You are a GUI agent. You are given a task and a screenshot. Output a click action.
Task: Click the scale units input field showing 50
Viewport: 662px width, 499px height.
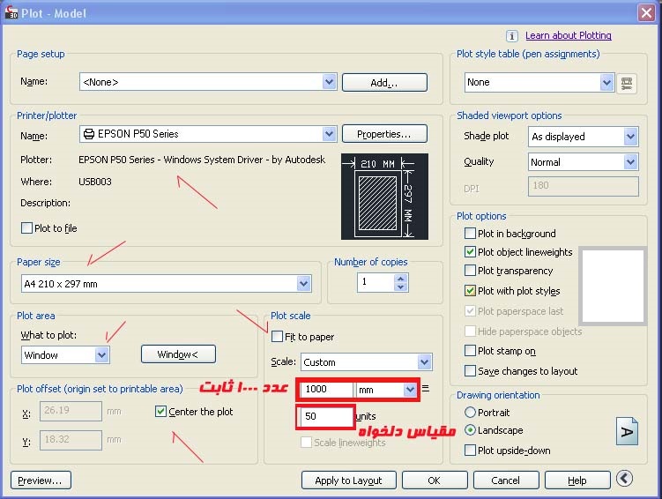point(325,416)
